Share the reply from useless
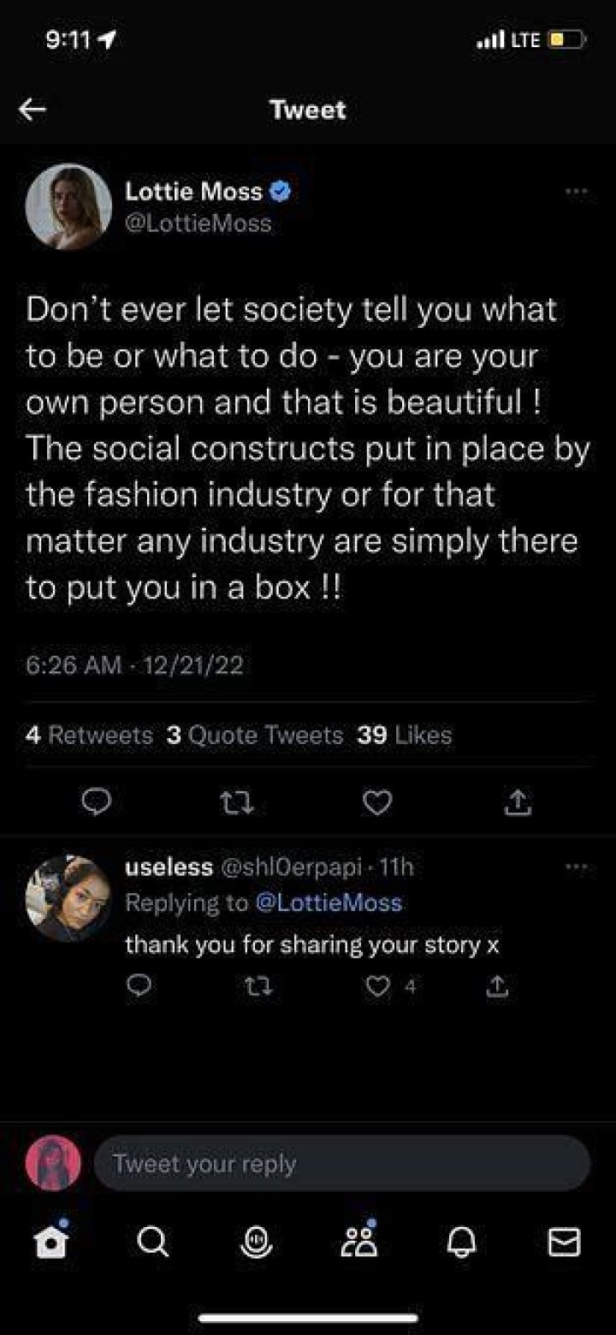616x1335 pixels. 495,986
